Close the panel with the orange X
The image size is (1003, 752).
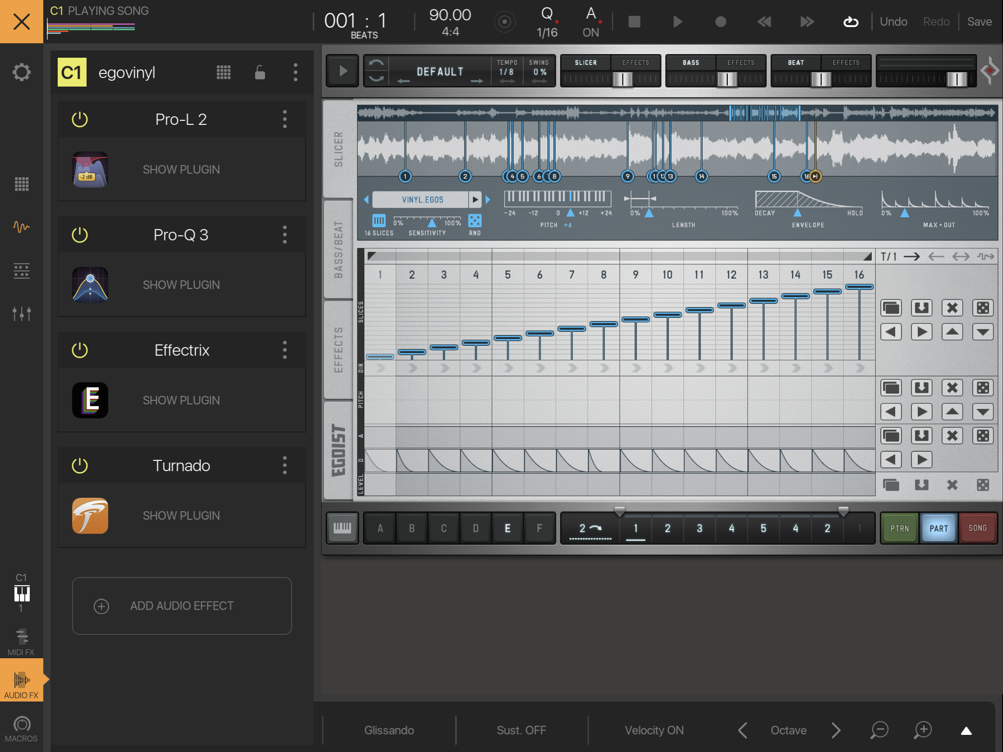point(21,21)
